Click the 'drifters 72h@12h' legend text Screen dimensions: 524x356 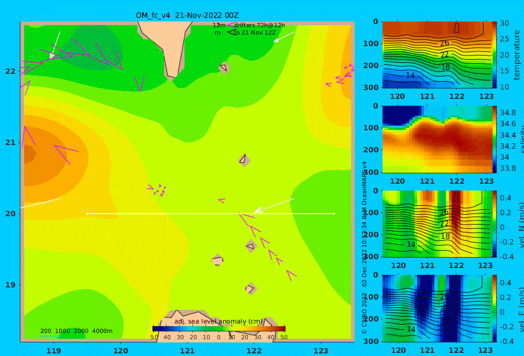pyautogui.click(x=259, y=25)
